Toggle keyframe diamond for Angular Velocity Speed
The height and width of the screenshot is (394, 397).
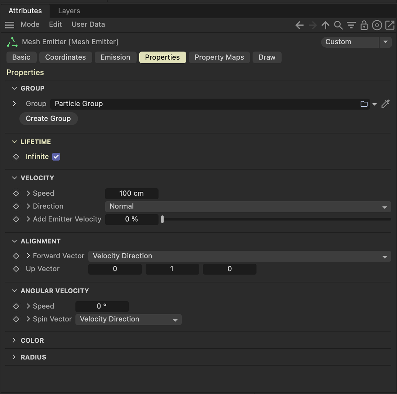pos(16,306)
